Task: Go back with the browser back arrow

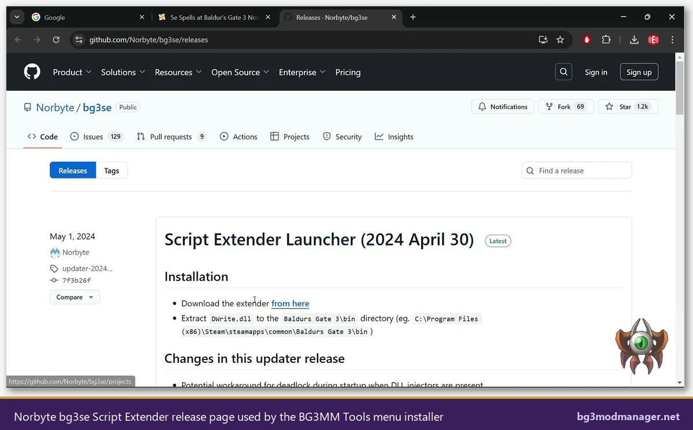Action: coord(18,40)
